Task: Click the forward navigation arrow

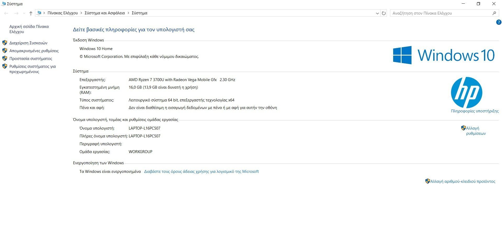Action: click(16, 13)
